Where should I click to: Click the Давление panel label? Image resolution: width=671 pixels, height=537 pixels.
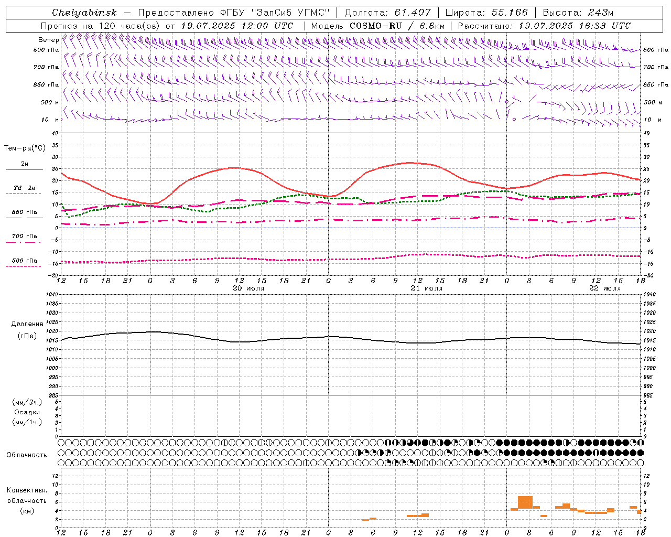(27, 324)
